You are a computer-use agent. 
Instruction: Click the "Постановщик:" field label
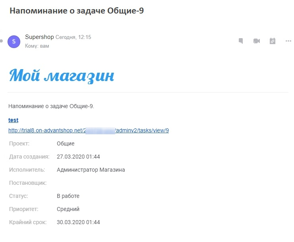(28, 183)
